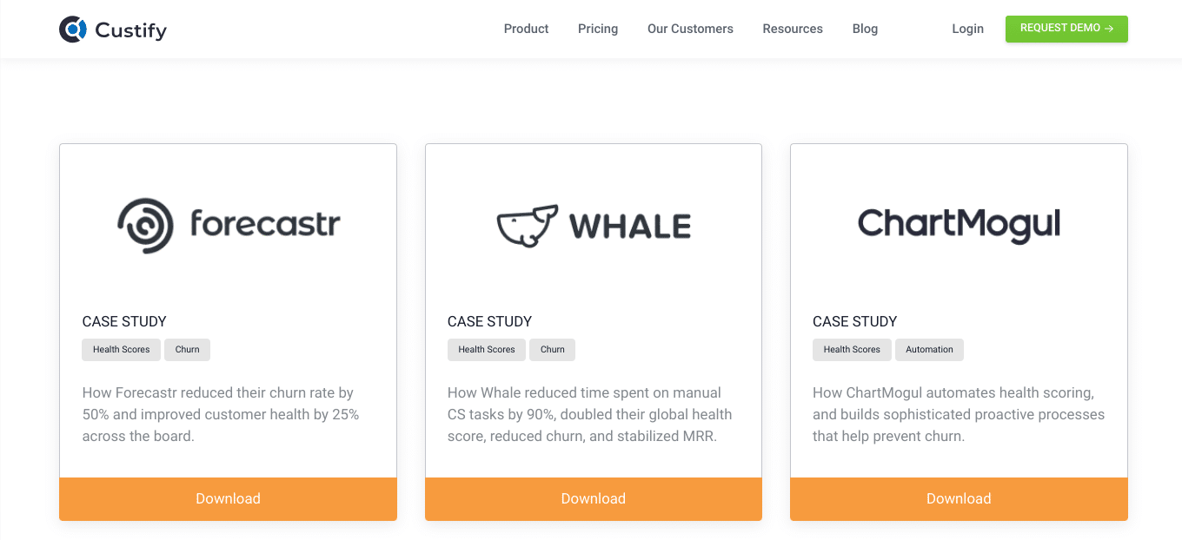The width and height of the screenshot is (1182, 540).
Task: Click the Custify logo icon
Action: click(x=73, y=30)
